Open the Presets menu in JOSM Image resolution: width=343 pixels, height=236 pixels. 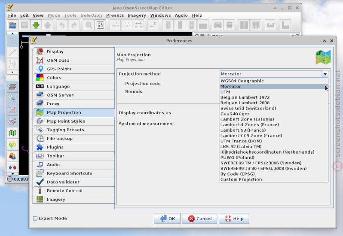115,15
